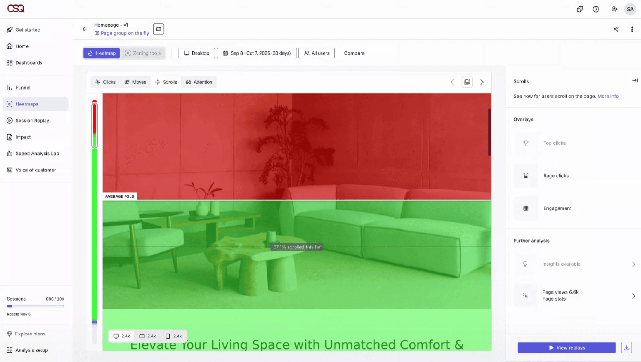The height and width of the screenshot is (362, 641).
Task: Click the View replays button
Action: pyautogui.click(x=567, y=348)
